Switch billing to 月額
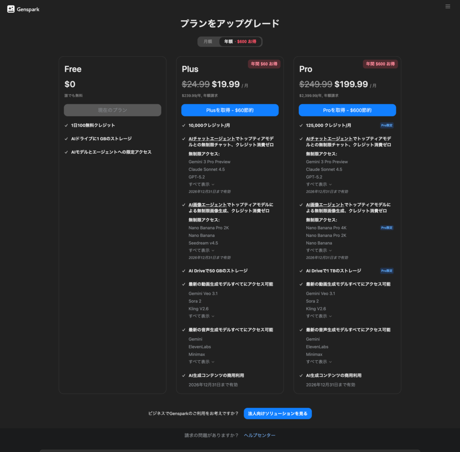Screen dimensions: 460x452 pos(208,41)
